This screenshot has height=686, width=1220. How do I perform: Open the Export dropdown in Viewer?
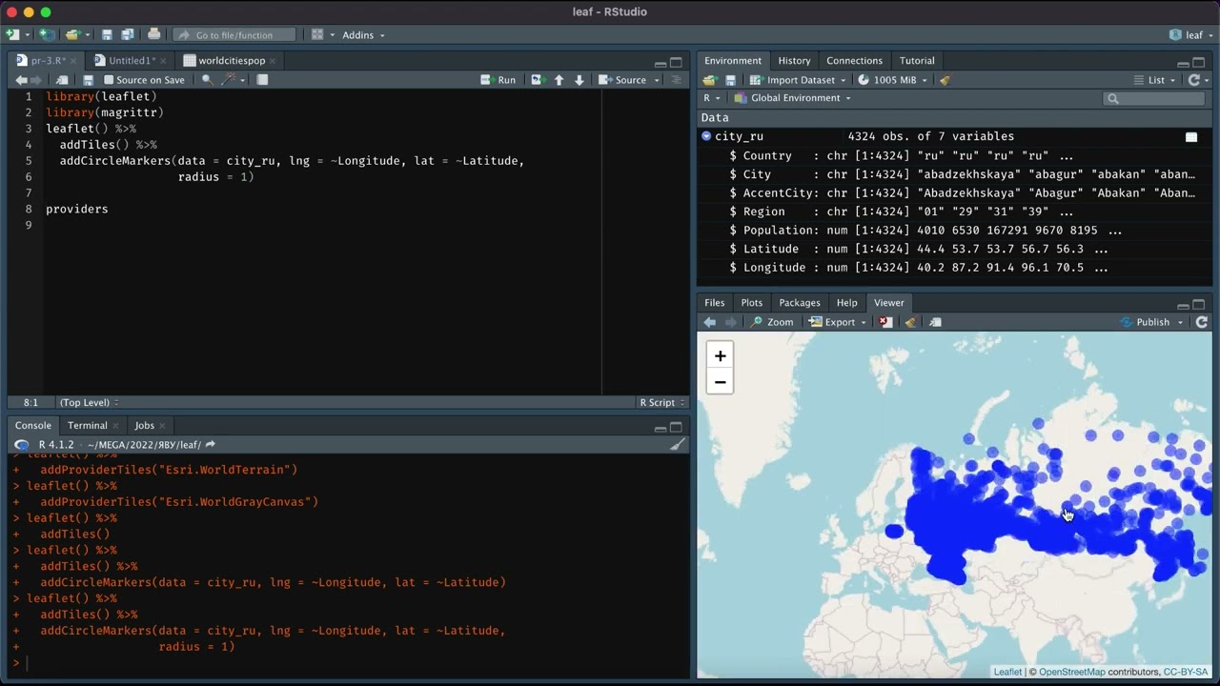point(838,322)
